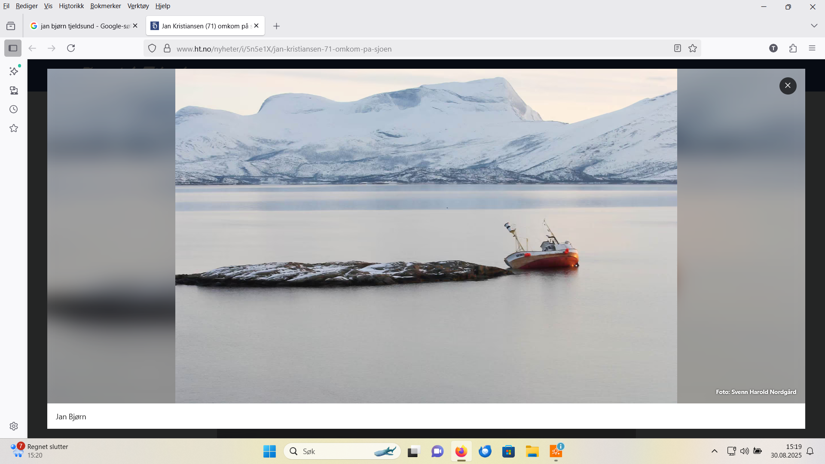This screenshot has height=464, width=825.
Task: Bookmark this page with star icon
Action: tap(693, 48)
